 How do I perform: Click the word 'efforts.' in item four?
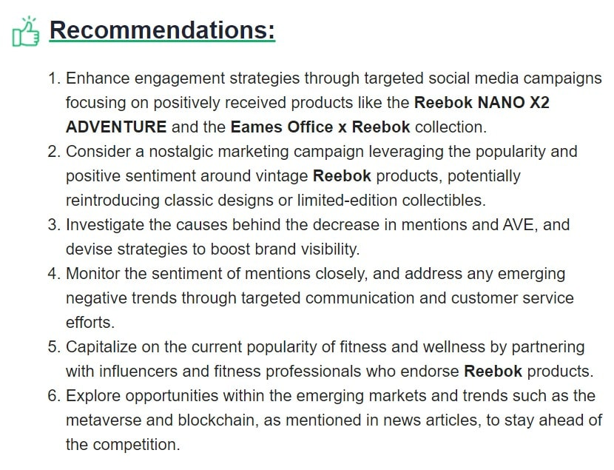click(90, 323)
